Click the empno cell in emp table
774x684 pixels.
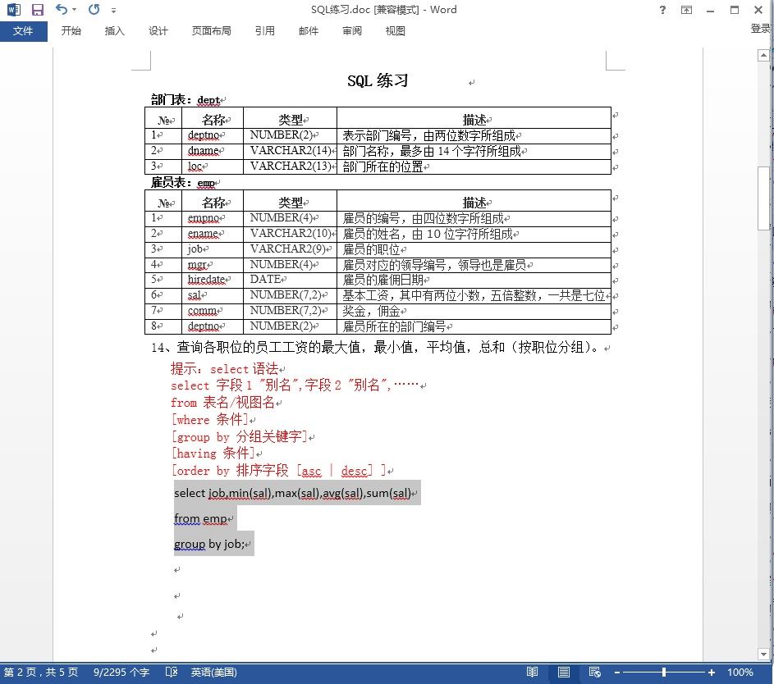point(213,218)
